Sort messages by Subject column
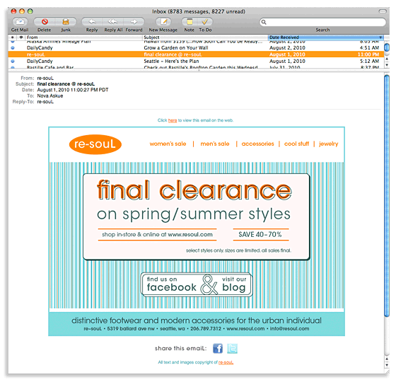This screenshot has height=382, width=396. [205, 37]
